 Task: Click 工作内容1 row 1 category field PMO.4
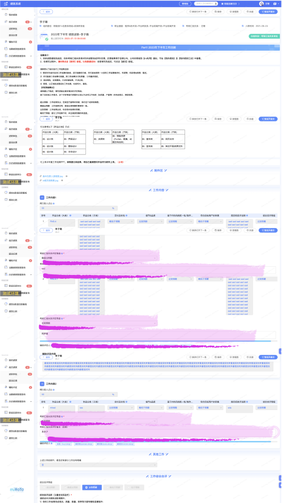point(62,223)
